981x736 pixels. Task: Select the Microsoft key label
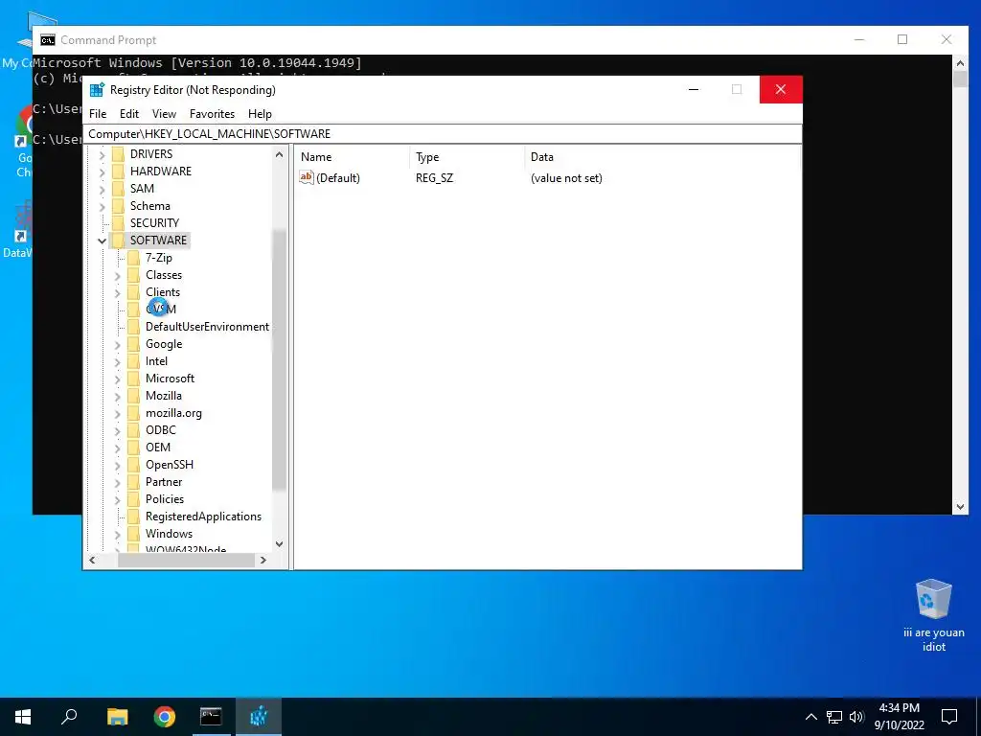tap(171, 379)
